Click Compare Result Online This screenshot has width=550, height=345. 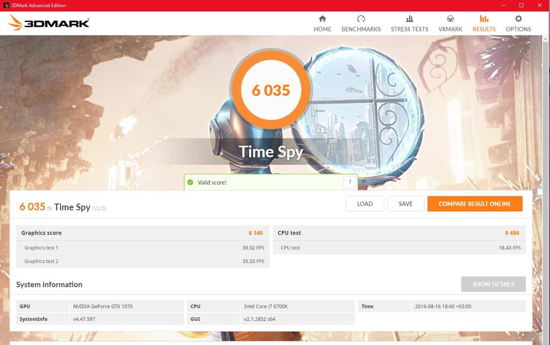475,204
